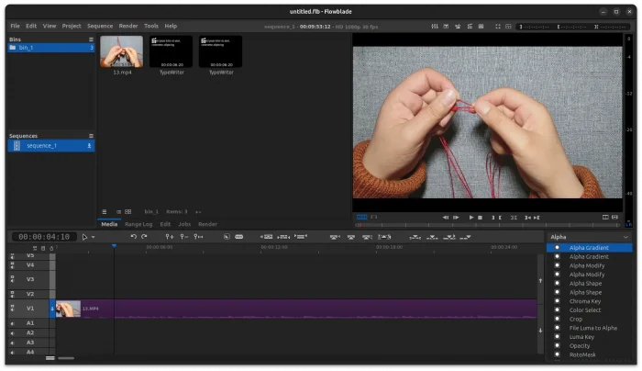Open the File menu
Screen dimensions: 642x371
tap(16, 26)
